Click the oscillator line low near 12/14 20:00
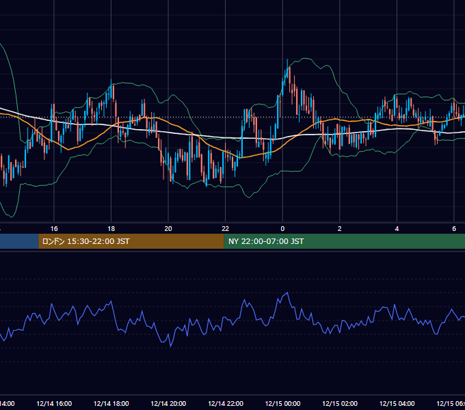This screenshot has height=410, width=465. click(x=170, y=346)
